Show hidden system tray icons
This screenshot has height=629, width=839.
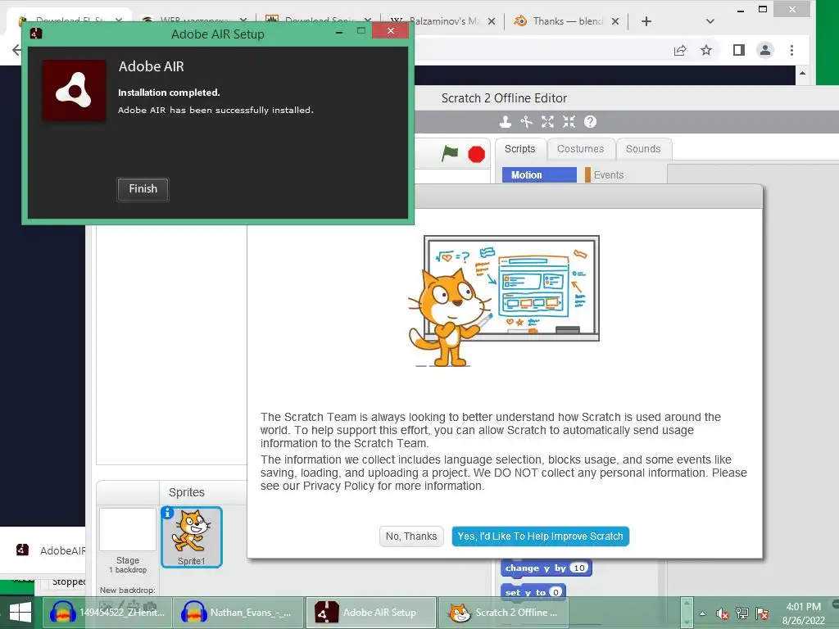tap(703, 613)
